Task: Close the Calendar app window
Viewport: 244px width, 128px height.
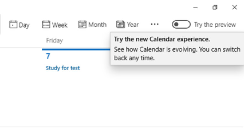Action: coord(234,7)
